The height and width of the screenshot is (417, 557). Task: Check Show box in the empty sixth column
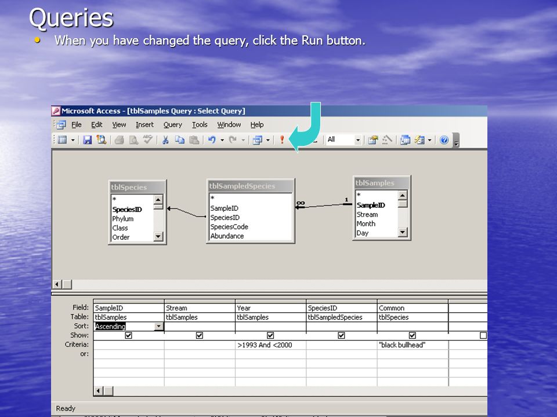tap(483, 335)
